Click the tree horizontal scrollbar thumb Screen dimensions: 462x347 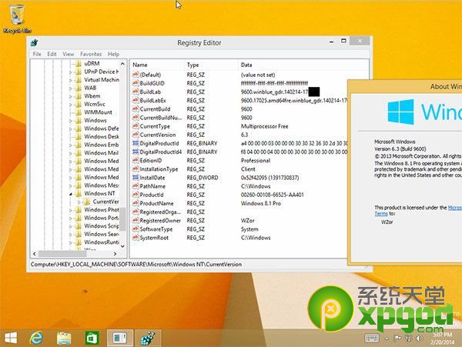[62, 253]
